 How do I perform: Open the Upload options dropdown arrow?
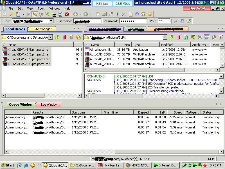point(91,14)
